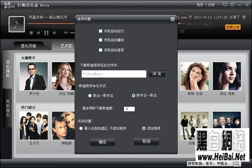Open the feedback speech bubble icon

click(x=225, y=5)
